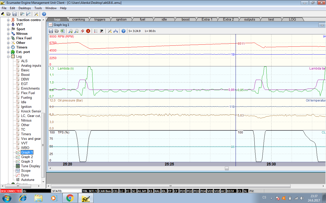Click CAN Bus status bar entry
326x203 pixels.
pyautogui.click(x=105, y=191)
